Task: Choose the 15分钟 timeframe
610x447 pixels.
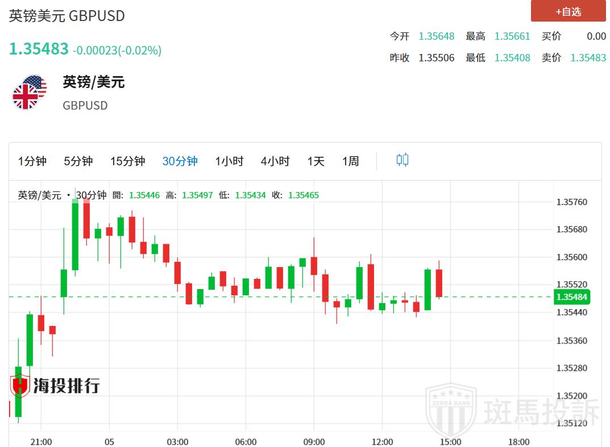Action: 127,161
